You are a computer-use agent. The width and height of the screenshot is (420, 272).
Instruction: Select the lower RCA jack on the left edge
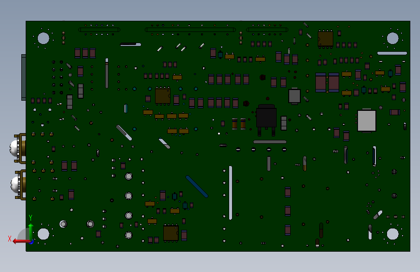(x=18, y=185)
